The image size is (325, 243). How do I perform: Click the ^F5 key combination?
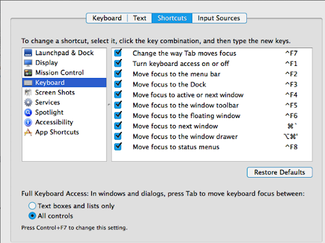click(x=291, y=105)
